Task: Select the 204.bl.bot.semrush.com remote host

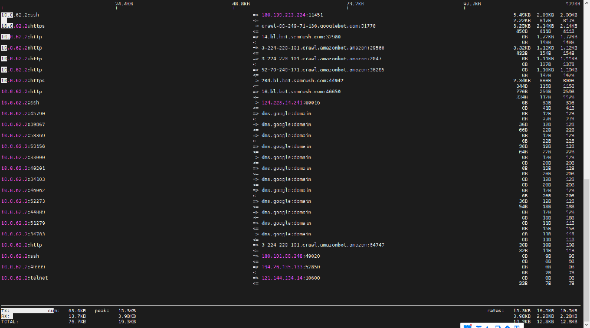Action: (303, 80)
